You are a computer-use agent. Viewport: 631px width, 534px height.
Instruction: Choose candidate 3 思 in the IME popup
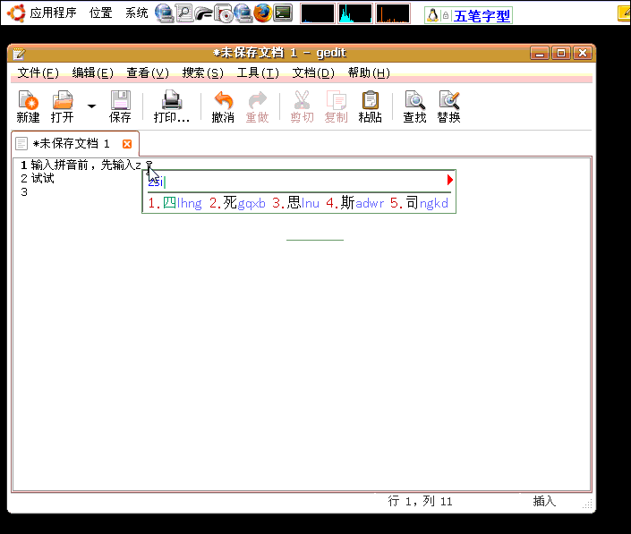tap(295, 203)
